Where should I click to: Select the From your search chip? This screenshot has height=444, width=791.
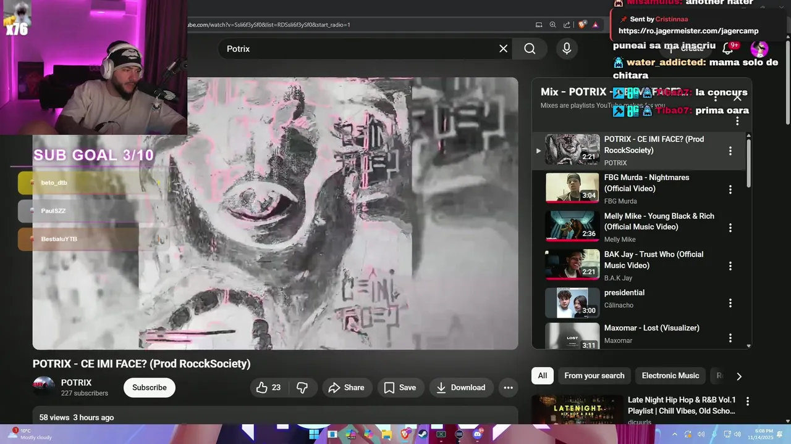click(x=594, y=376)
